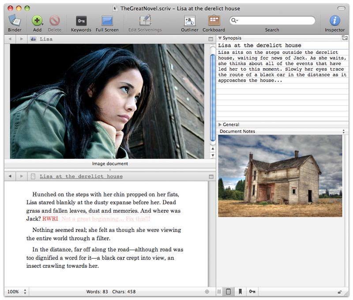Image resolution: width=353 pixels, height=300 pixels.
Task: Toggle the inspector lock icon
Action: click(x=339, y=292)
